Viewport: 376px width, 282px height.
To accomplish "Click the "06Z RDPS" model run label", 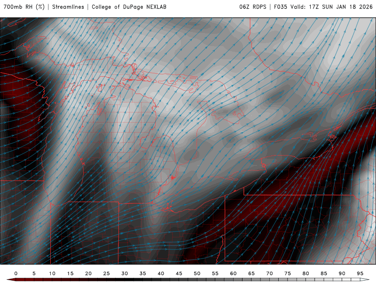I will pyautogui.click(x=253, y=7).
